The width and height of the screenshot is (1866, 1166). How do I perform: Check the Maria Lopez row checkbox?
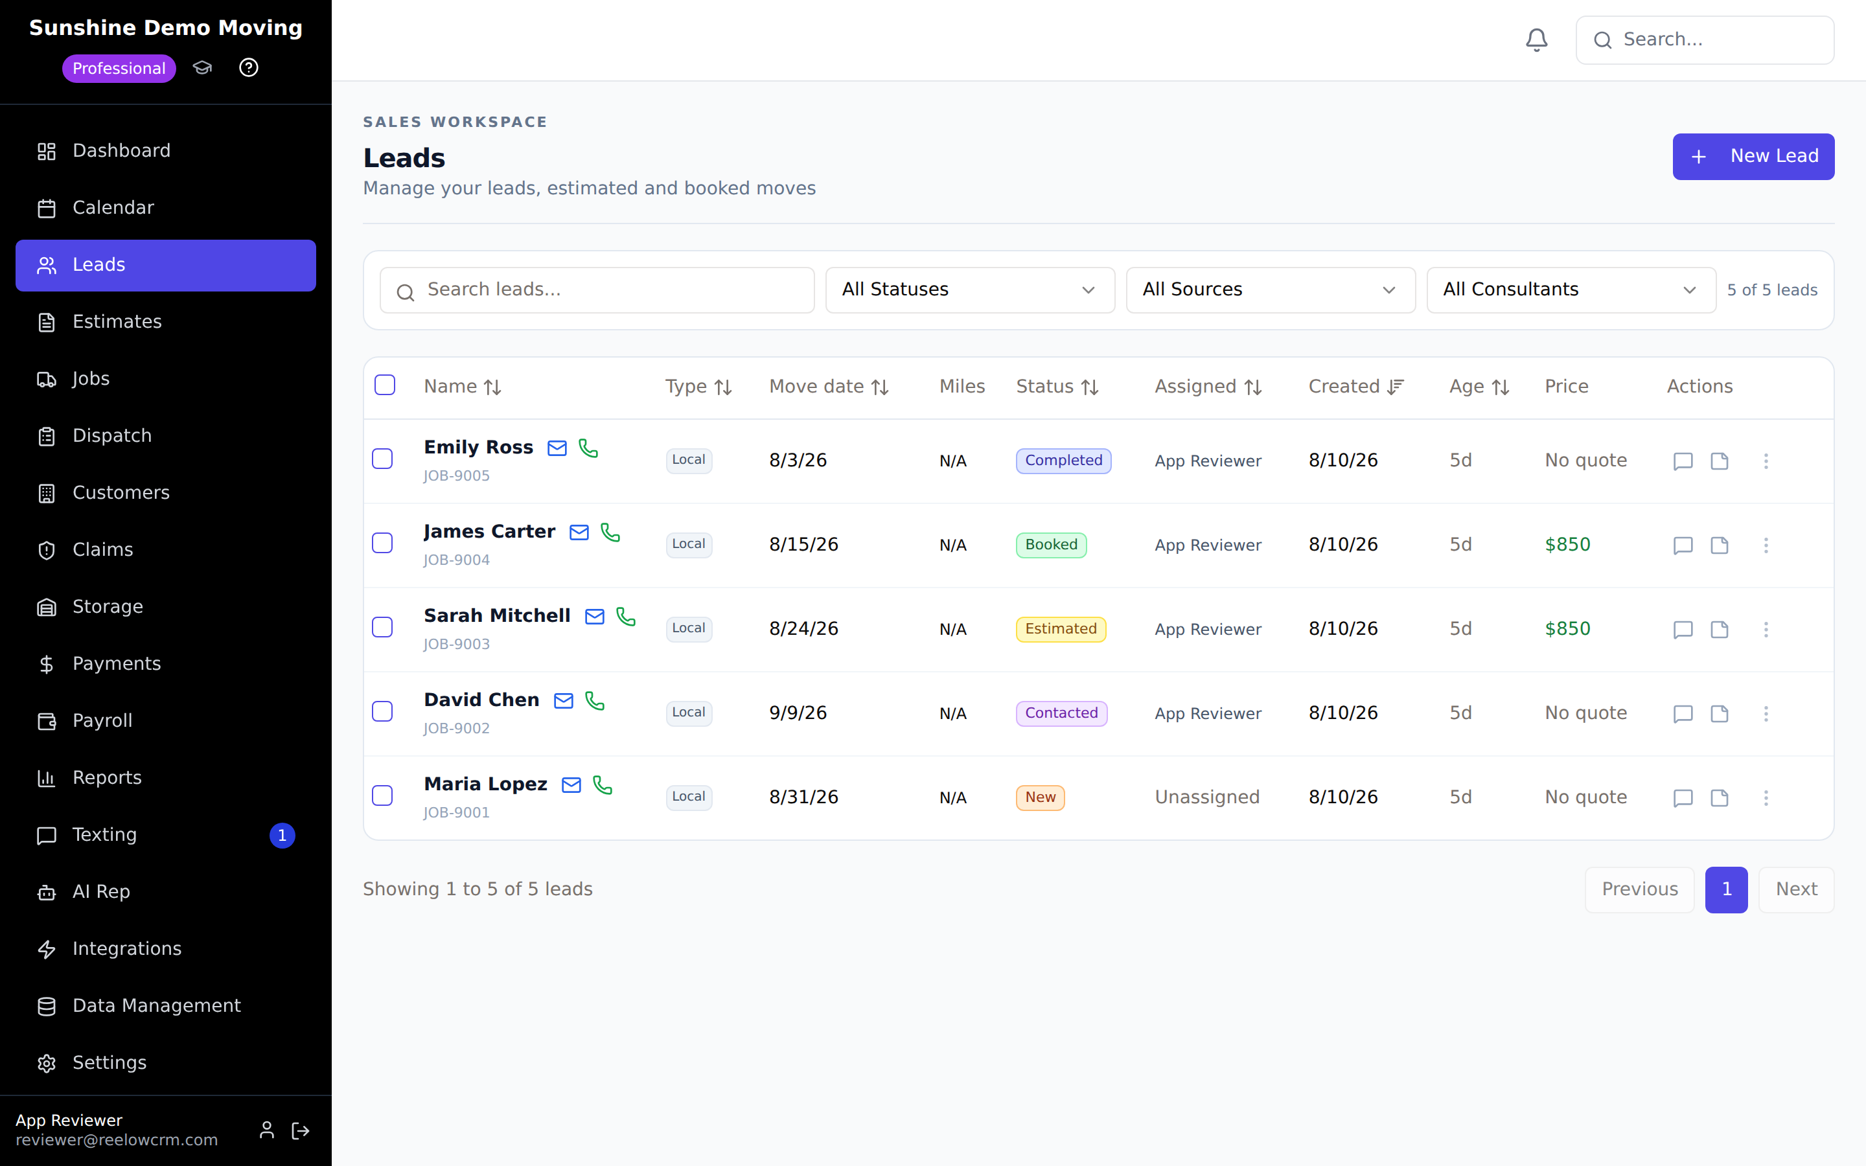(382, 795)
